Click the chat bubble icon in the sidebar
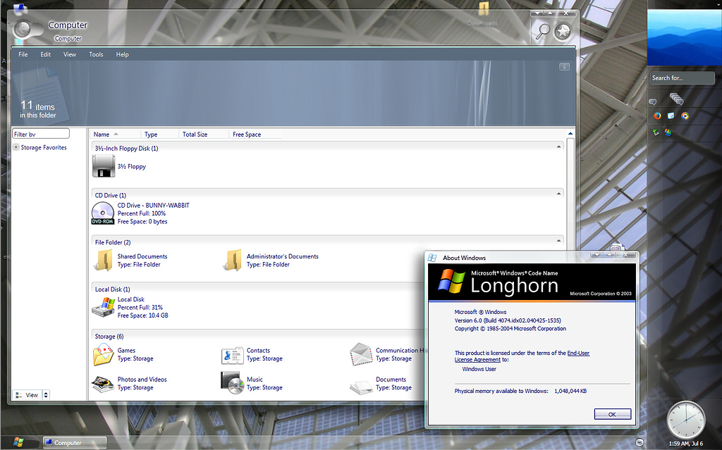The height and width of the screenshot is (450, 722). (x=654, y=101)
